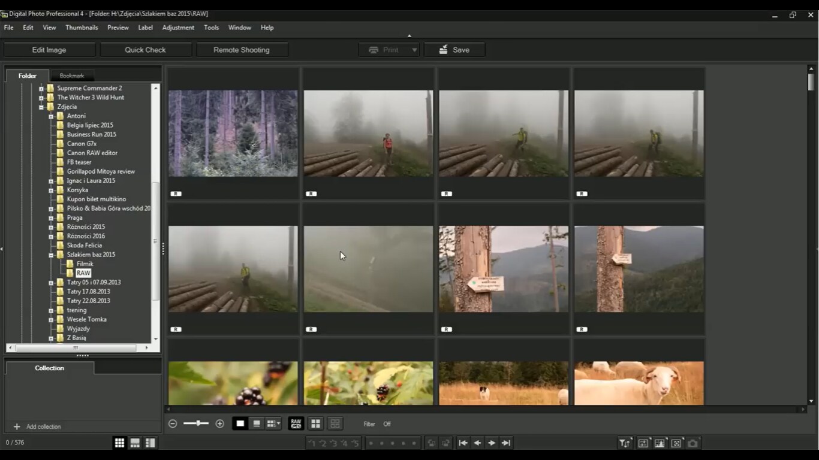Jump to the last image using the navigation arrow
819x460 pixels.
pos(506,443)
